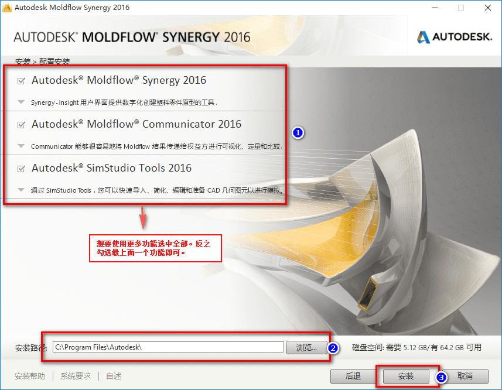
Task: Uncheck Autodesk Moldflow Communicator 2016 checkbox
Action: coord(21,125)
